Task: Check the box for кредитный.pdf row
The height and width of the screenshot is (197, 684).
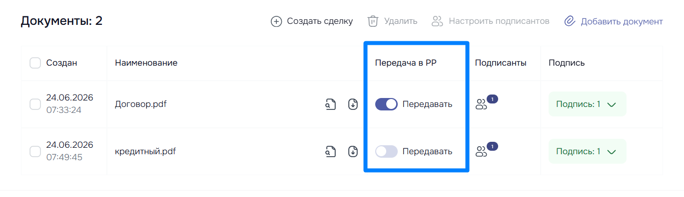Action: (x=35, y=151)
